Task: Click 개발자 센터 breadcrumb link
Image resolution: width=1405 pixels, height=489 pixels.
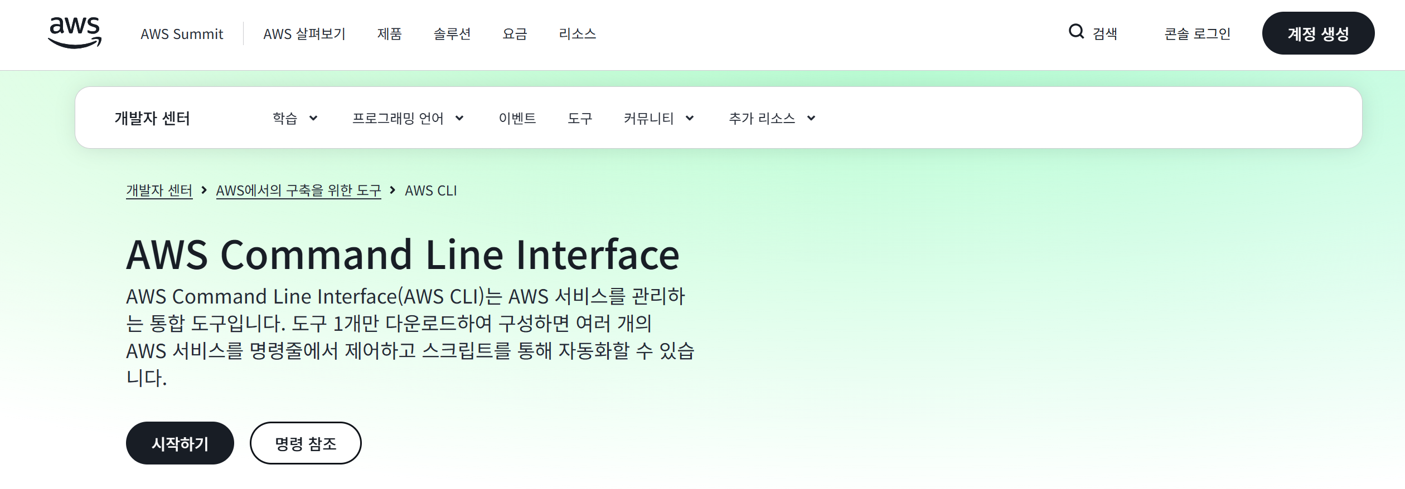Action: point(159,190)
